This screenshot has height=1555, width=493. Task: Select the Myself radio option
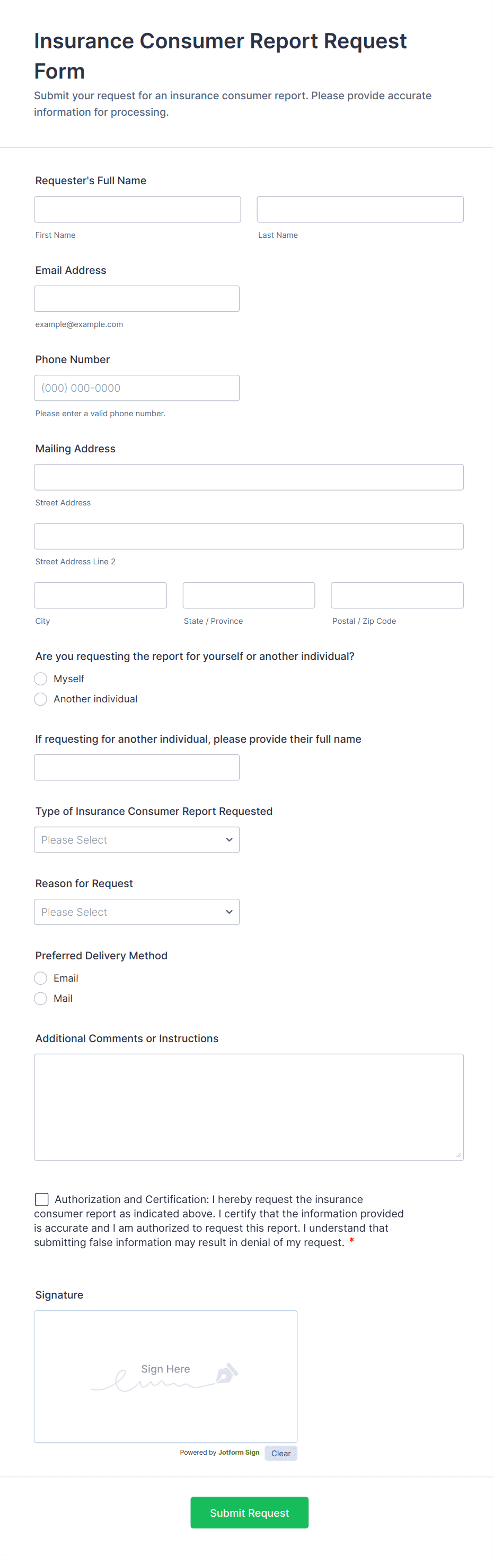[x=41, y=678]
